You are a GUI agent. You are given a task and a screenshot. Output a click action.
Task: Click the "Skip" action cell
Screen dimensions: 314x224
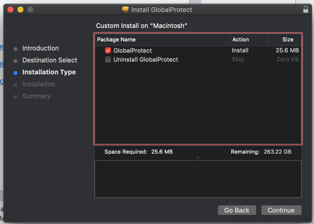238,59
